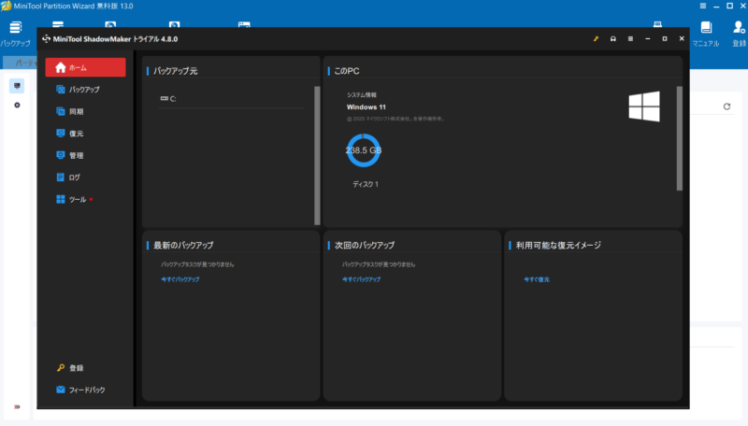The height and width of the screenshot is (426, 748).
Task: Open the ホーム page in the sidebar
Action: pyautogui.click(x=84, y=67)
